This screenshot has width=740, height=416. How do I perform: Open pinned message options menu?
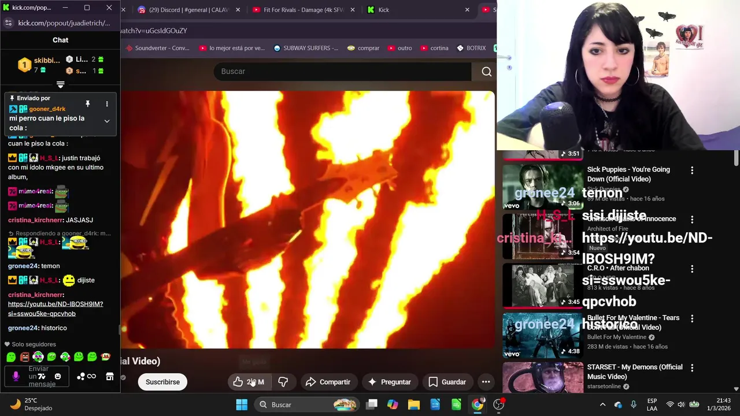[106, 104]
